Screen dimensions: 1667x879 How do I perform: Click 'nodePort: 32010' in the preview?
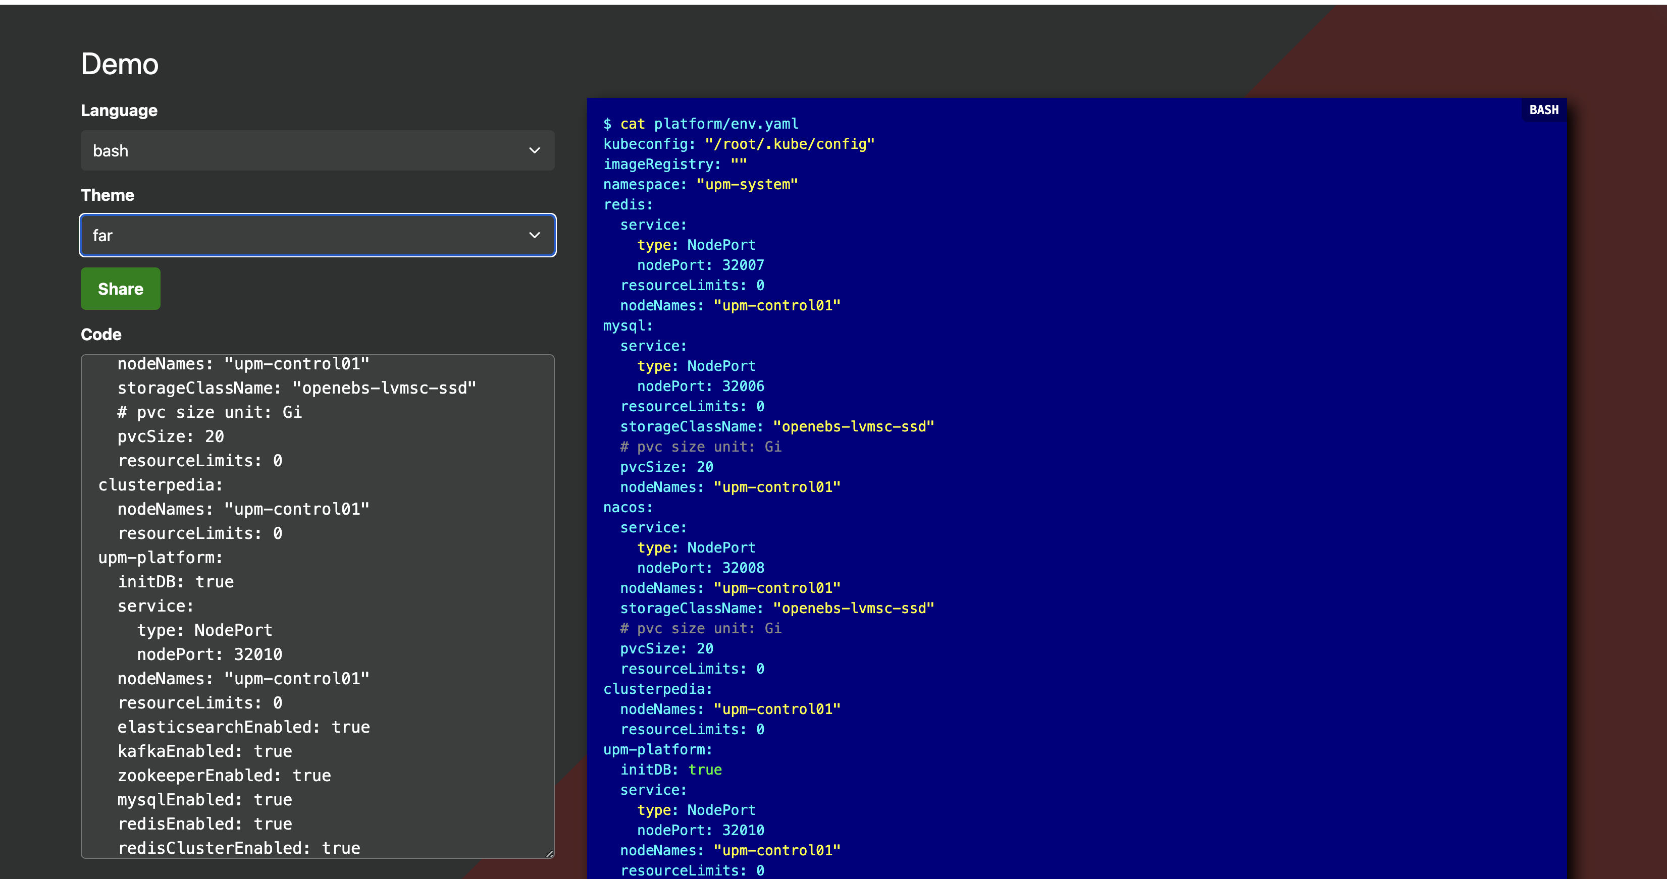(x=701, y=831)
